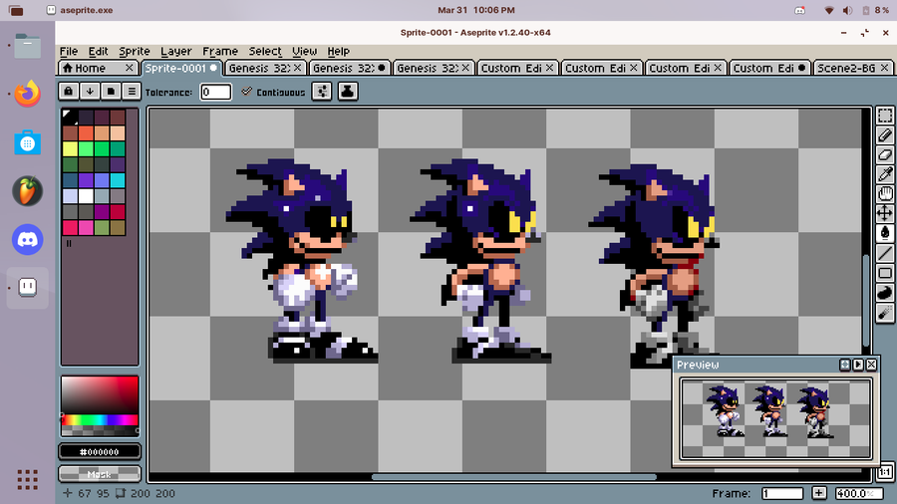Screen dimensions: 897x504
Task: Open the File menu
Action: [69, 52]
